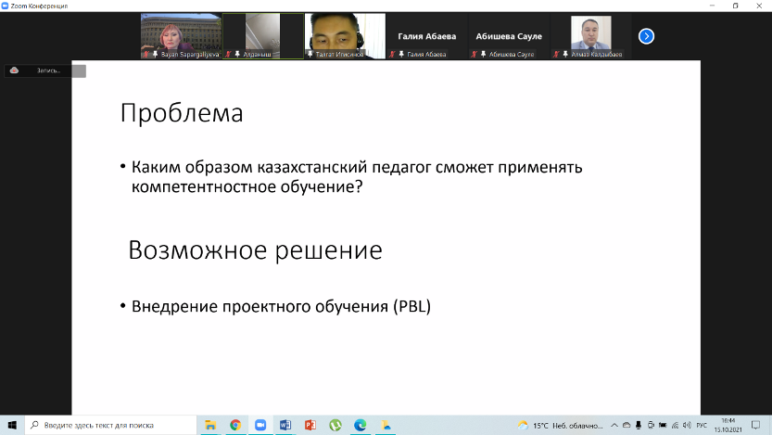Select Bayan Sapargaliyeva's video thumbnail
Image resolution: width=772 pixels, height=435 pixels.
pos(180,36)
